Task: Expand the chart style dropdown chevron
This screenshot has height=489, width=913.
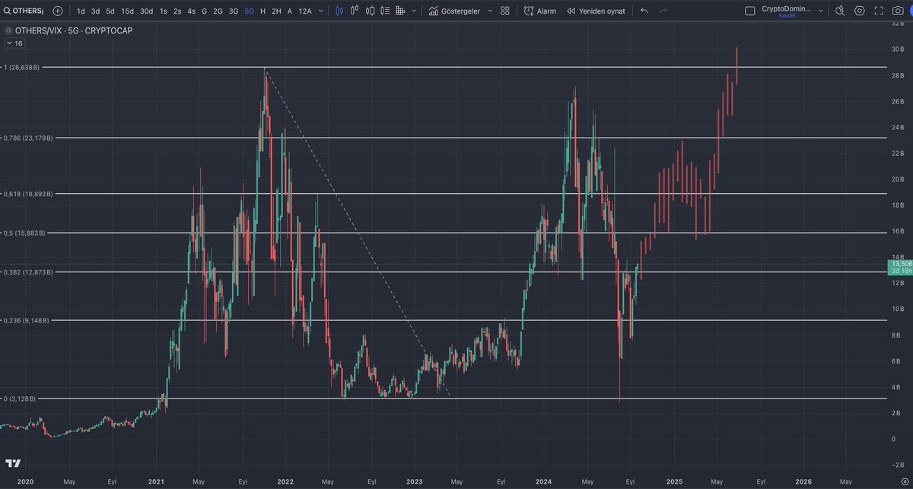Action: (x=413, y=11)
